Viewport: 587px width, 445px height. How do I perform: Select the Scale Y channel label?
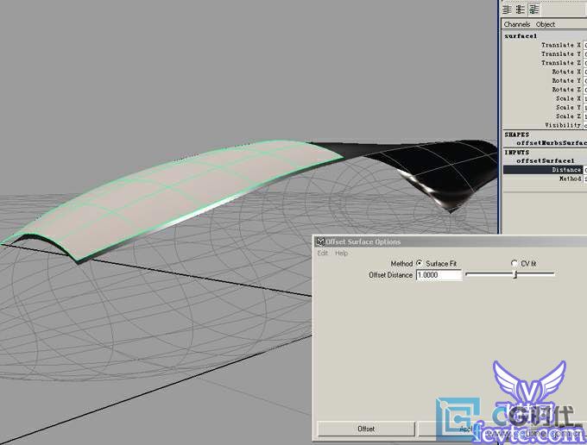coord(568,107)
